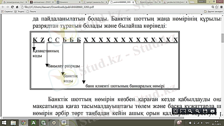224x126 pixels.
Task: Open the browser home page
Action: tap(17, 7)
